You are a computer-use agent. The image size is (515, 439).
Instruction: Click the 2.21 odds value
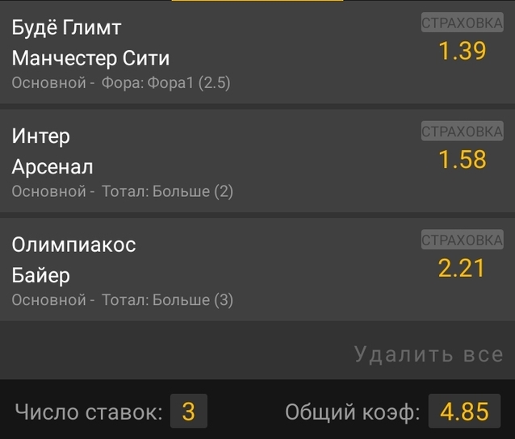[x=462, y=268]
